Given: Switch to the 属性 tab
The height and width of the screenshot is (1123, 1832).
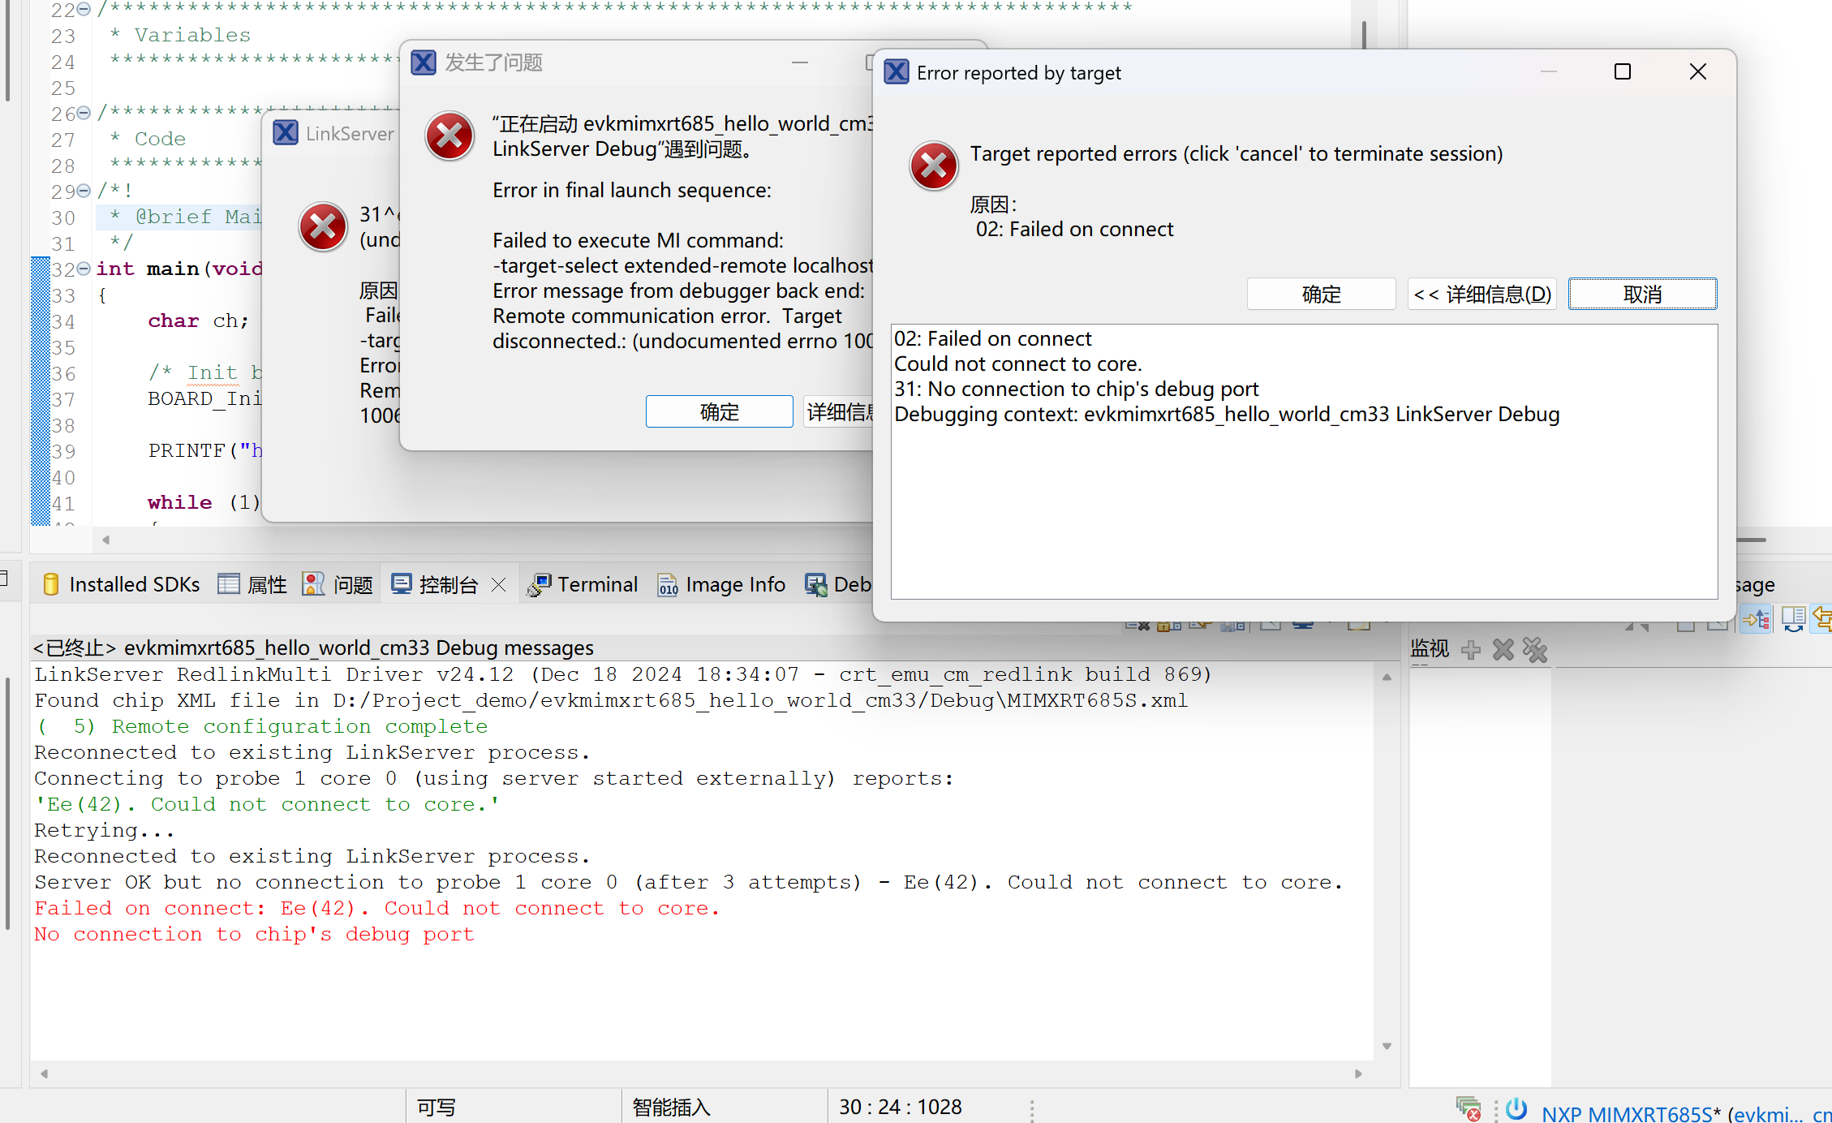Looking at the screenshot, I should (268, 584).
